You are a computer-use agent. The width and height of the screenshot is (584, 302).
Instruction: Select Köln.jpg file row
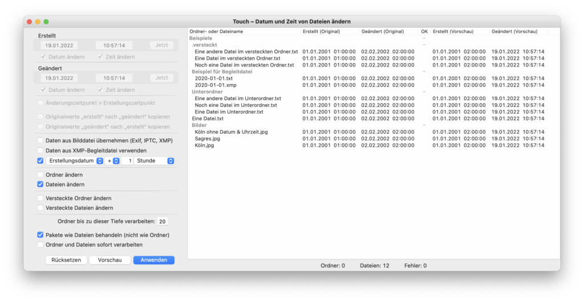[374, 145]
